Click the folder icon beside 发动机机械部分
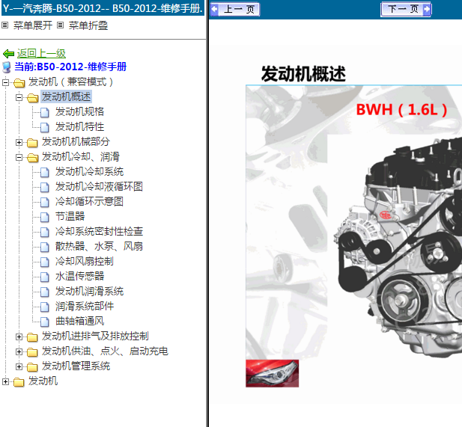Screen dimensions: 462x427 [32, 143]
